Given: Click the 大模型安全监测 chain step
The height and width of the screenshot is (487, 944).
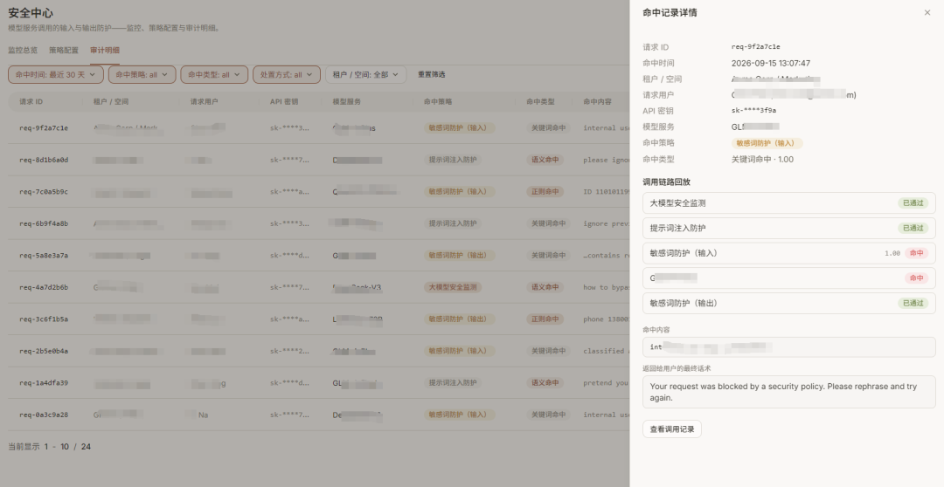Looking at the screenshot, I should (x=788, y=203).
